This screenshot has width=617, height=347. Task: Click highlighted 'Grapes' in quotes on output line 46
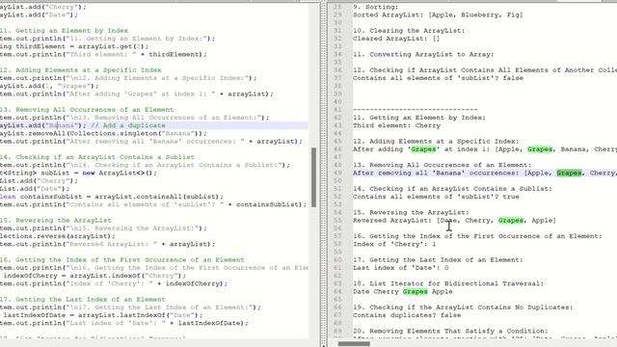point(423,149)
